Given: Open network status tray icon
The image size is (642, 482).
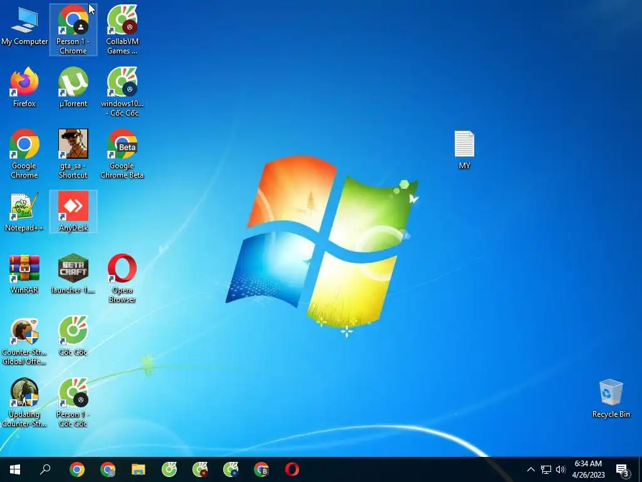Looking at the screenshot, I should point(546,469).
